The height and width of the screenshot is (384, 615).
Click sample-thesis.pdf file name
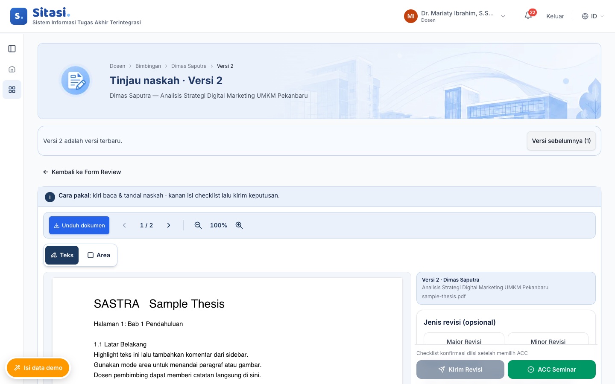[444, 297]
